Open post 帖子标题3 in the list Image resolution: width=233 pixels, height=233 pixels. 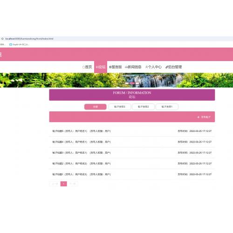(132, 153)
